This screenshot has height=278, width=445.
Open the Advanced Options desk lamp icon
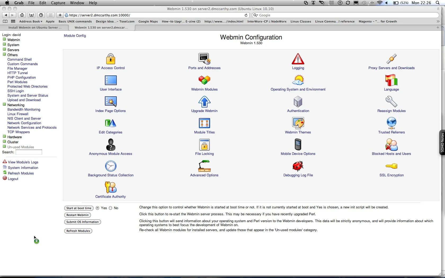point(204,166)
